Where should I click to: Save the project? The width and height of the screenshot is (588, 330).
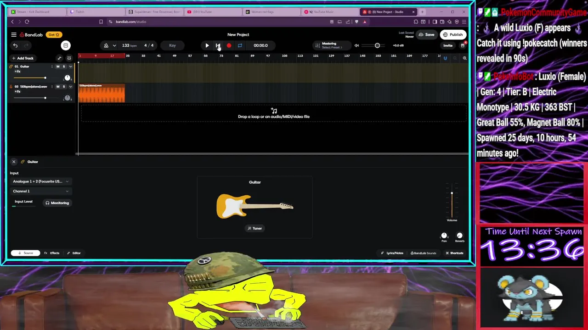tap(426, 35)
